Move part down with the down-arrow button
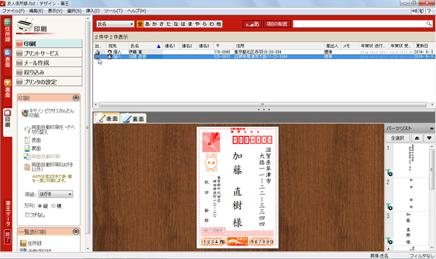 click(x=429, y=138)
